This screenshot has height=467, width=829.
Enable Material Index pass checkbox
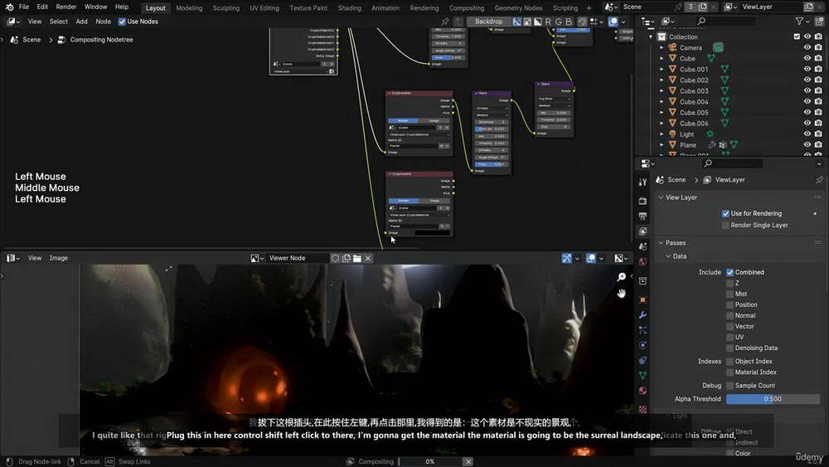pos(730,372)
